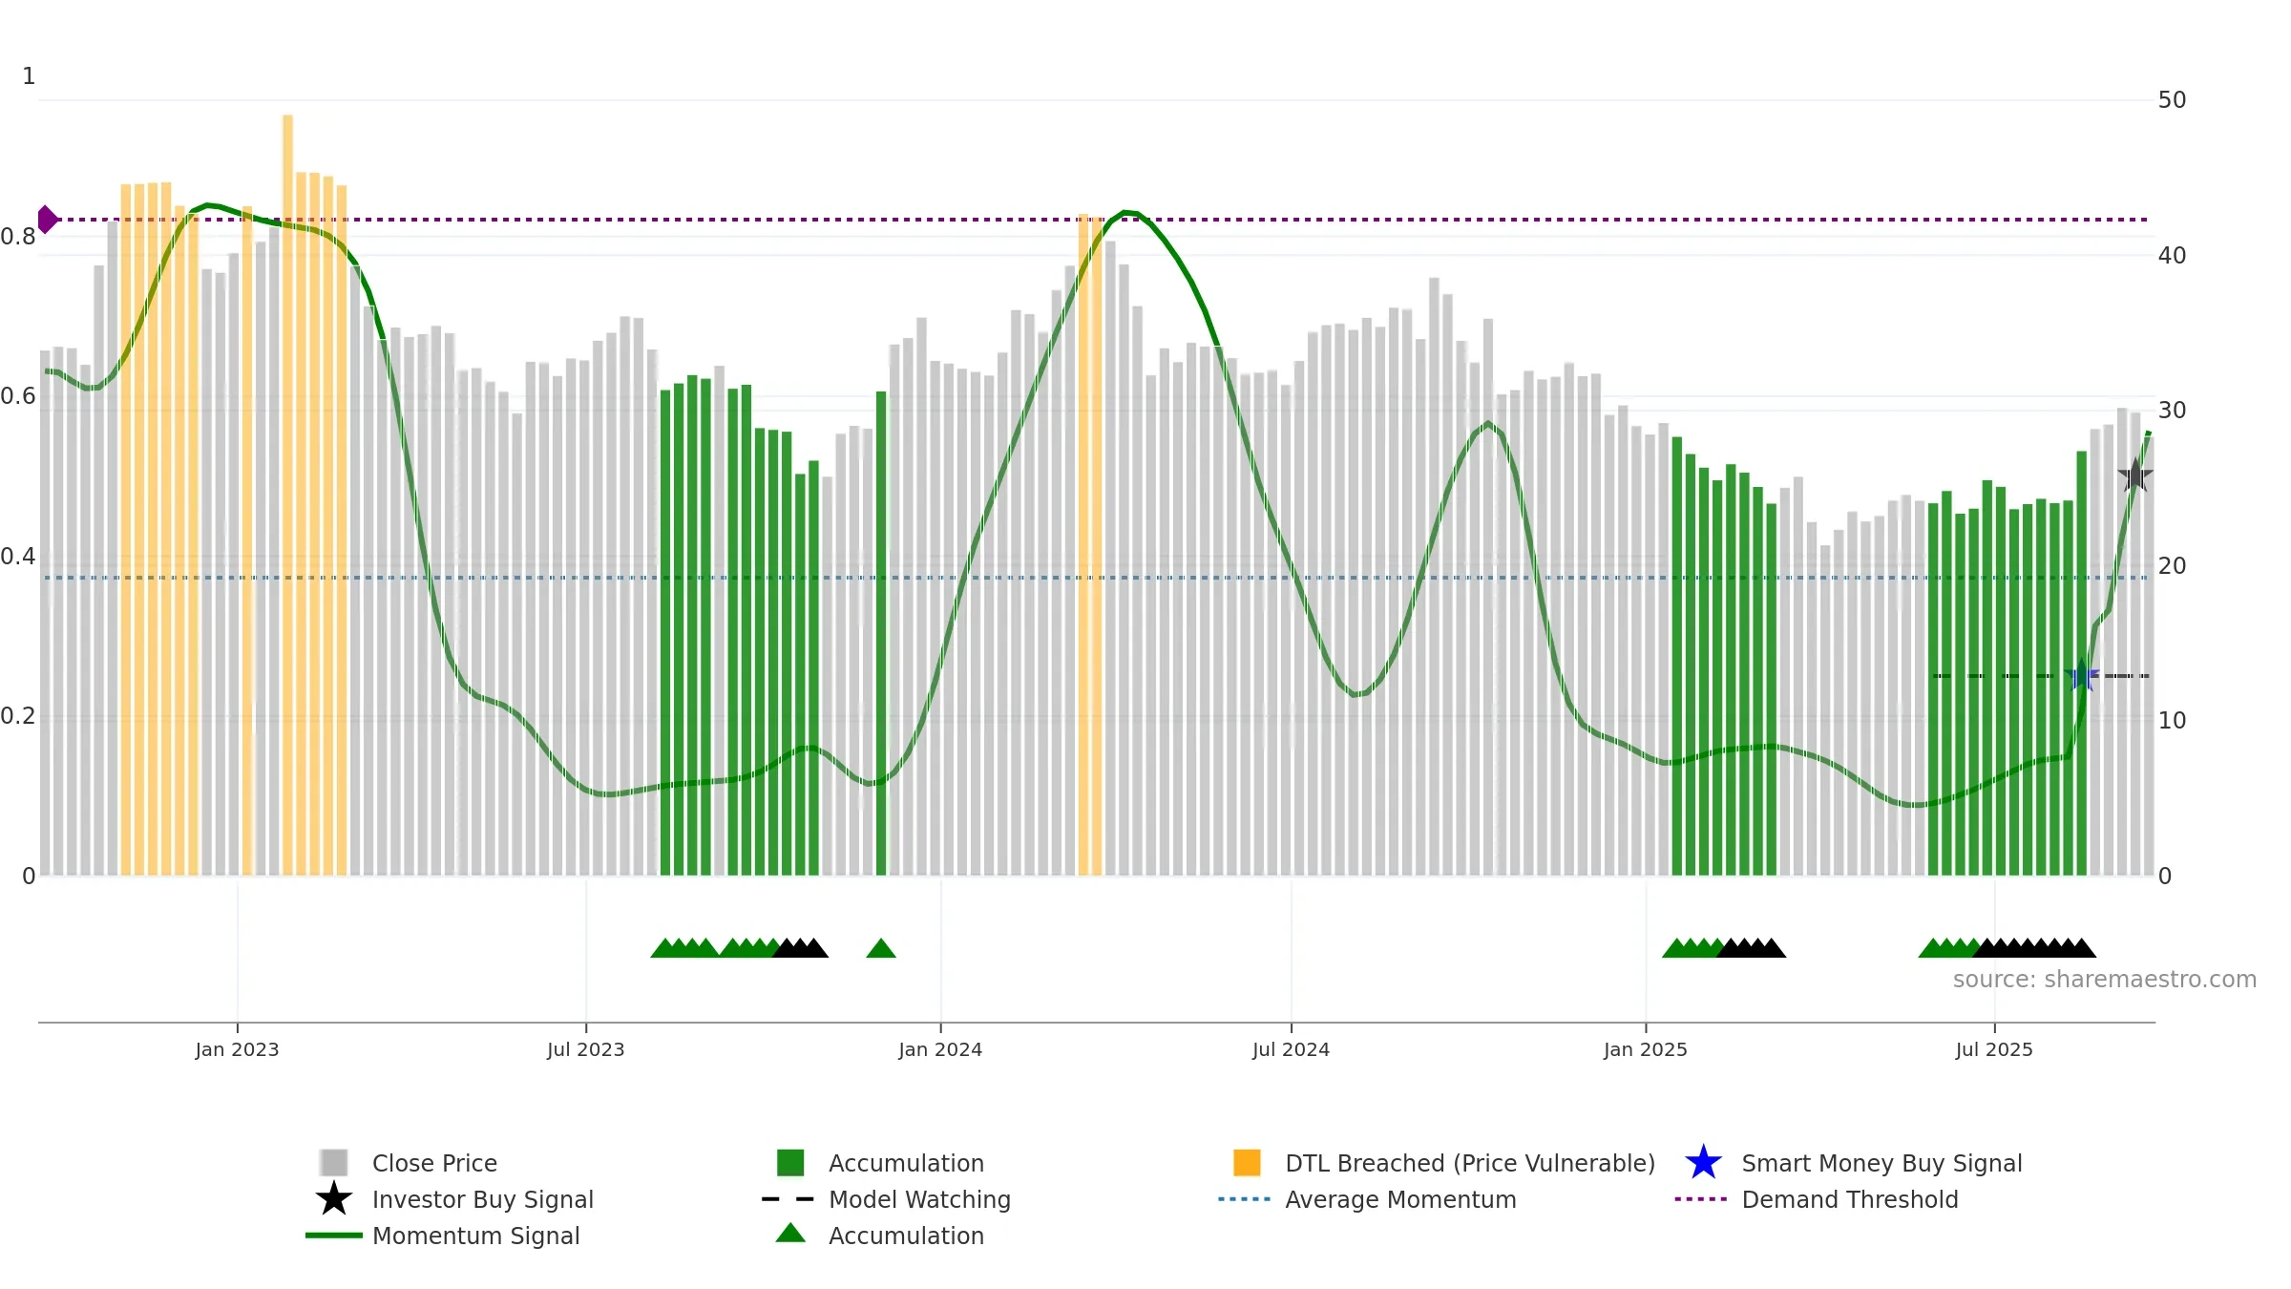Click the dashed Model Watching legend icon
This screenshot has height=1289, width=2291.
[x=788, y=1198]
